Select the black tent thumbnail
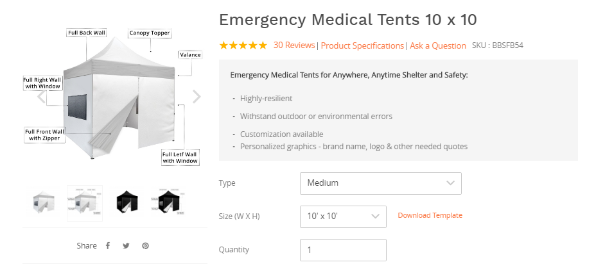596x269 pixels. [x=126, y=202]
